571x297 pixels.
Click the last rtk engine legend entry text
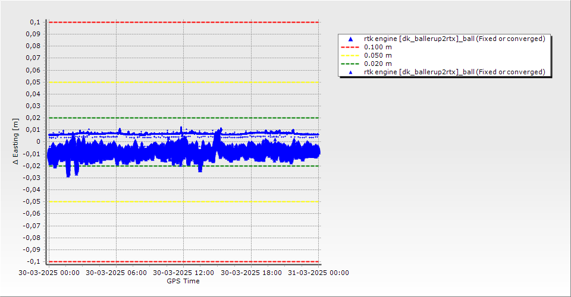coord(454,72)
